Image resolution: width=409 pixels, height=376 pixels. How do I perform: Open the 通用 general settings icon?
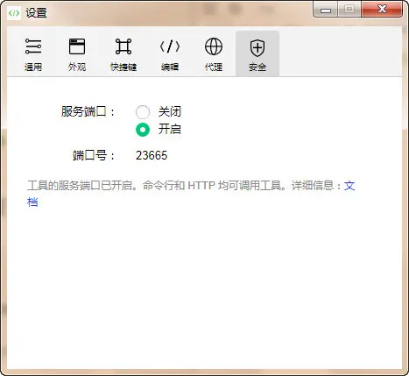point(33,46)
